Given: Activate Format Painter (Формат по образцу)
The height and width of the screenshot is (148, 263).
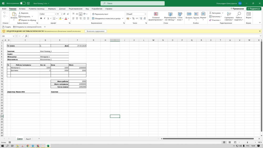Looking at the screenshot, I should [x=27, y=20].
